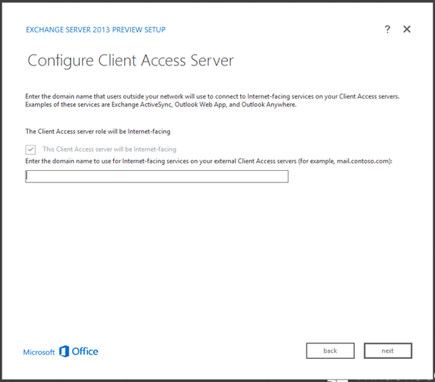The height and width of the screenshot is (382, 435).
Task: Proceed to the next setup step
Action: coord(388,350)
